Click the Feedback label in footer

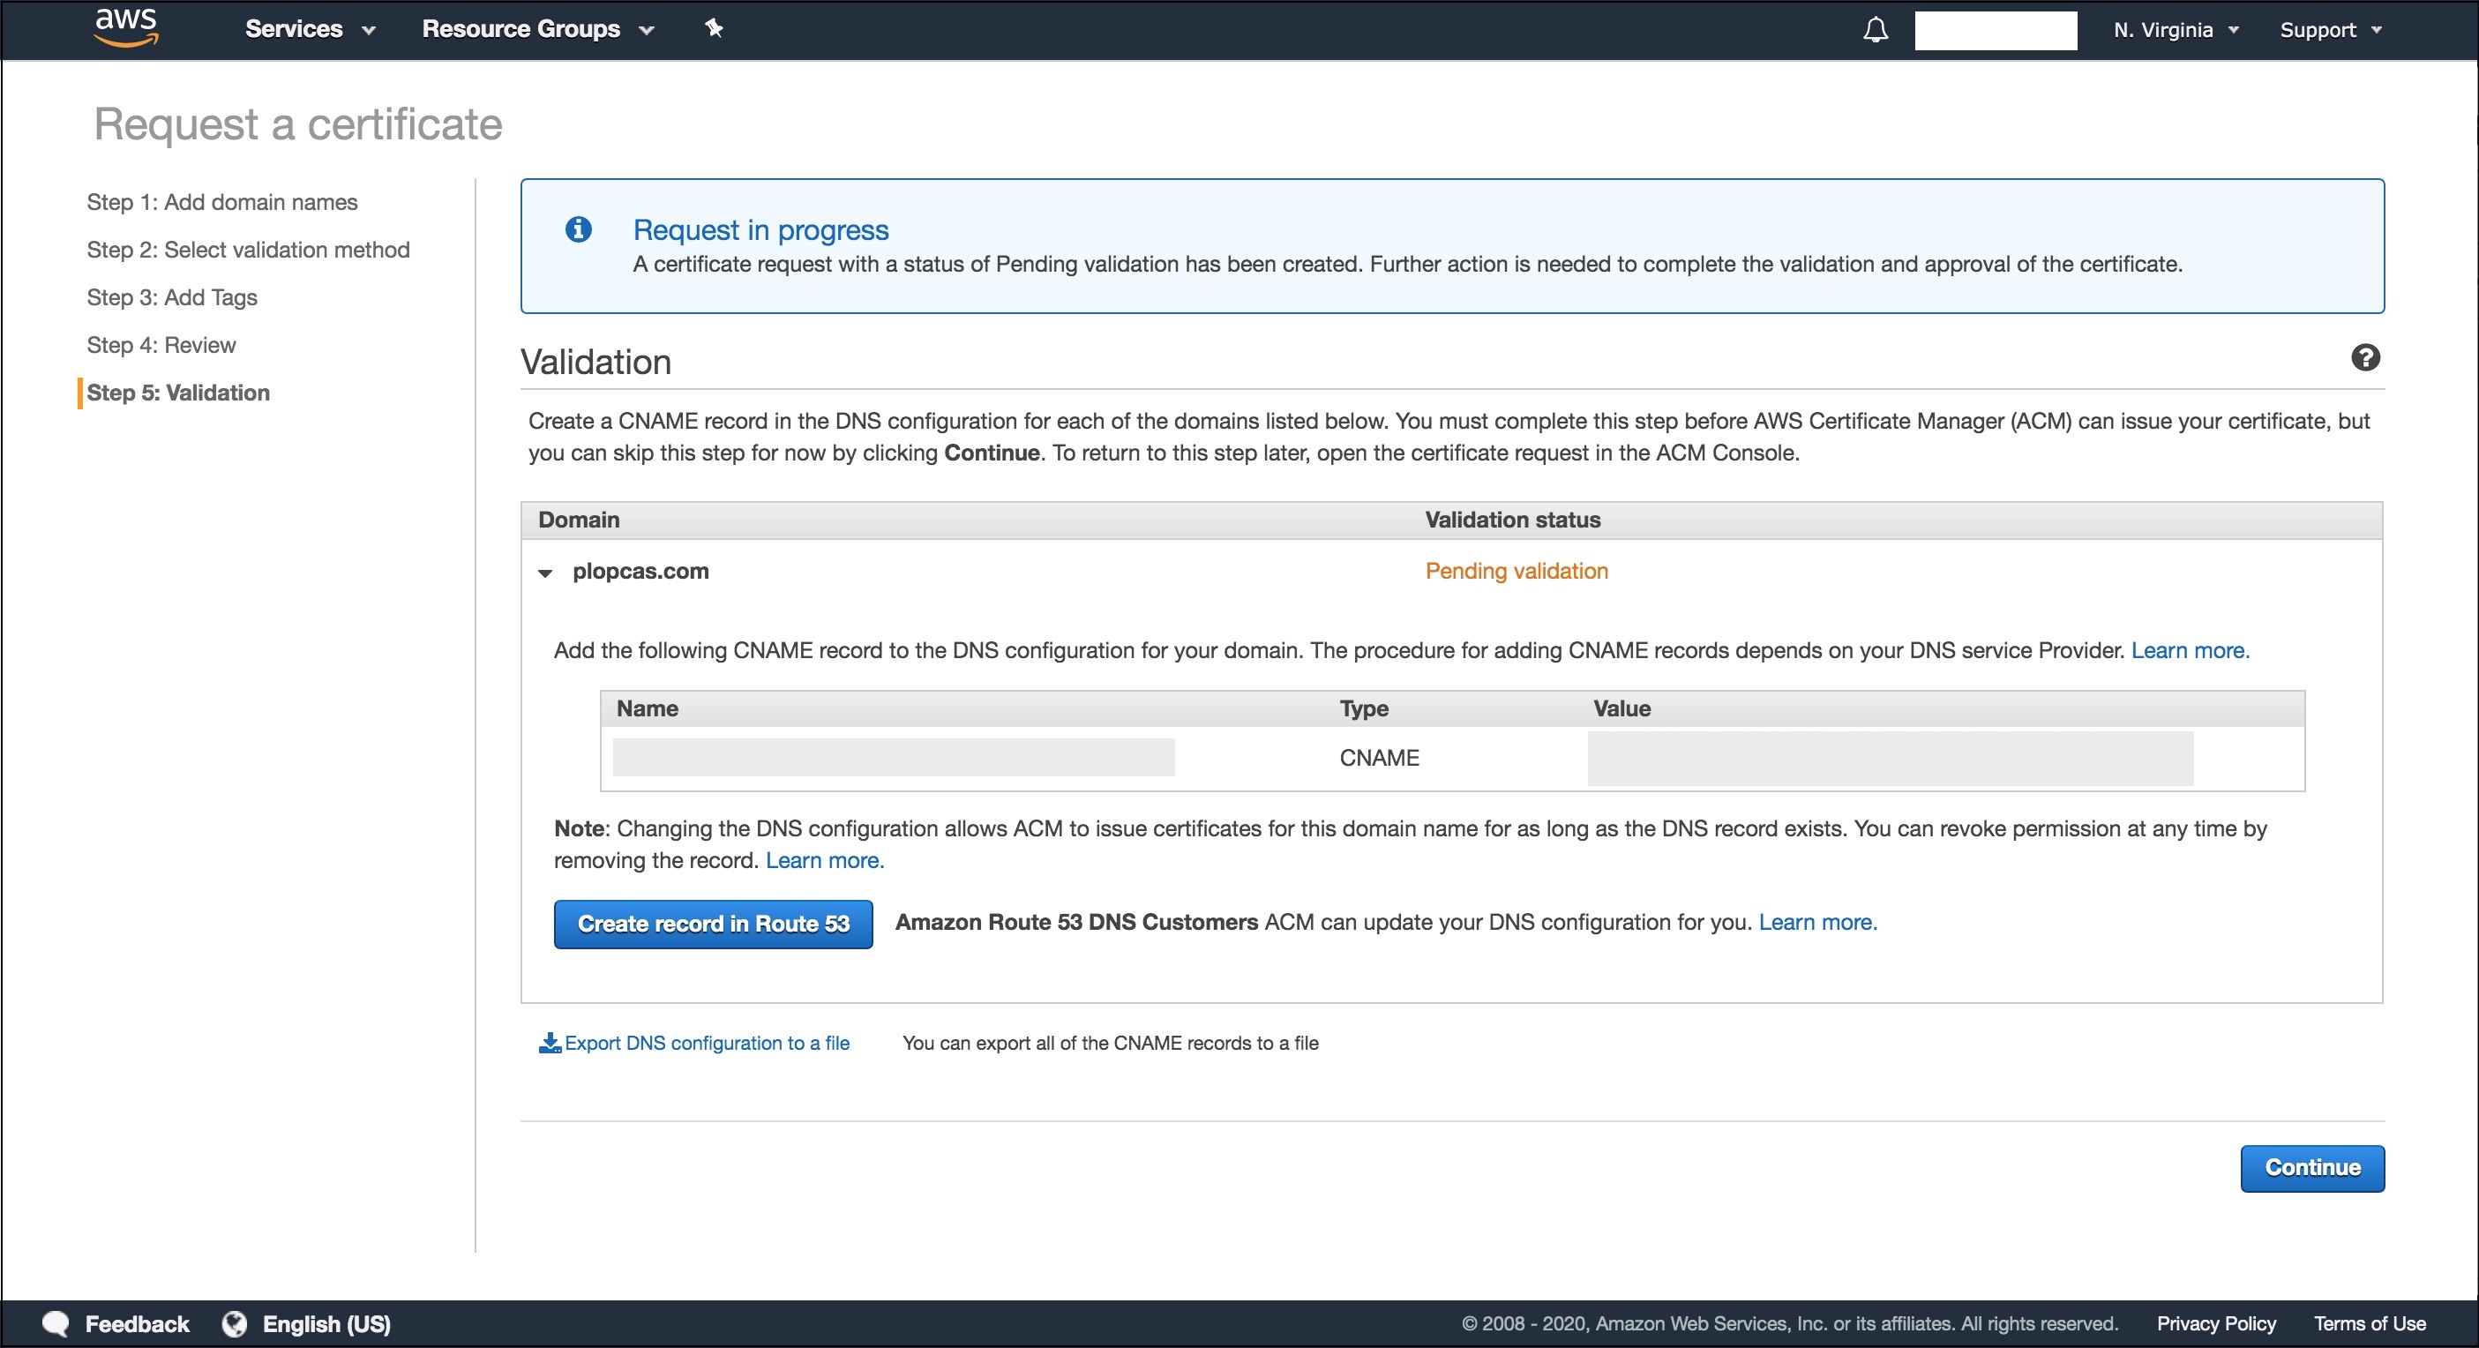point(137,1323)
